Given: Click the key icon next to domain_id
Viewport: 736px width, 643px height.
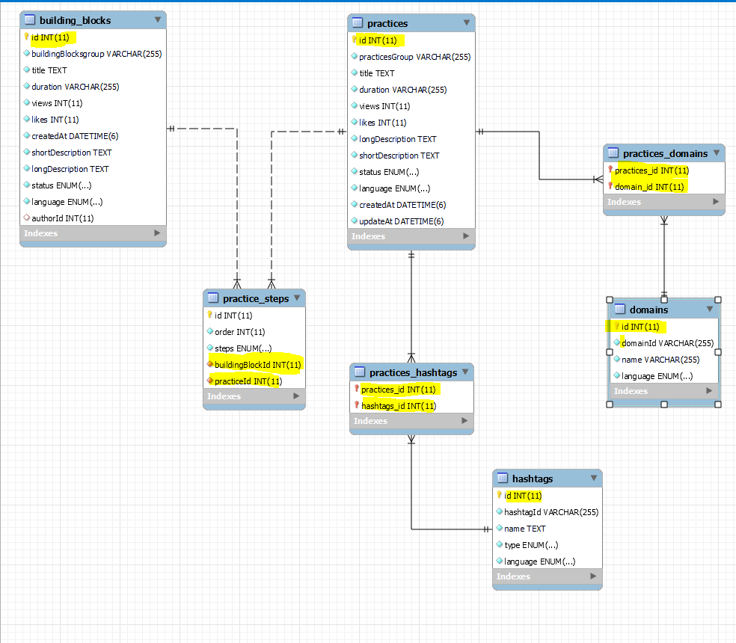Looking at the screenshot, I should click(610, 187).
